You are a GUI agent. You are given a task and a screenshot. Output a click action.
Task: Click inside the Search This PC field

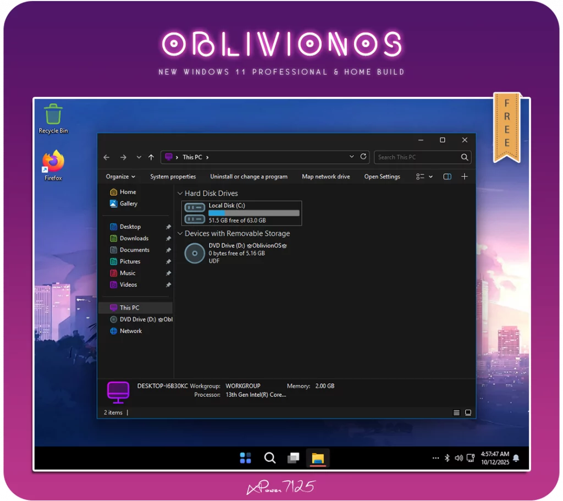[417, 157]
